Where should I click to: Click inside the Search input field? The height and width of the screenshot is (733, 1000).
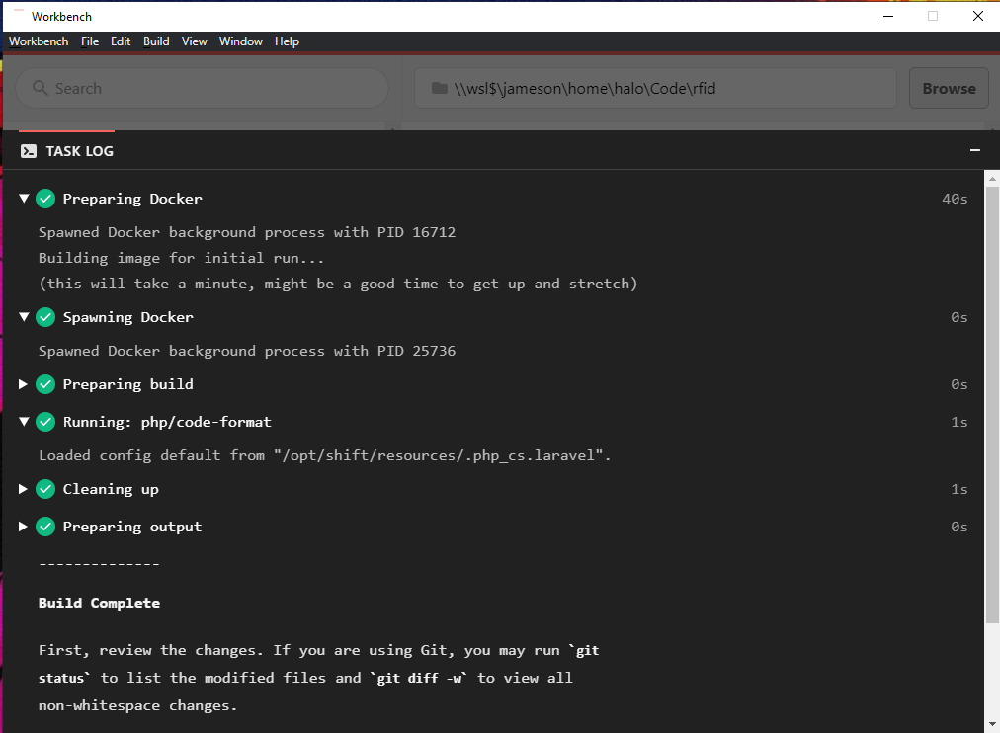click(x=198, y=88)
